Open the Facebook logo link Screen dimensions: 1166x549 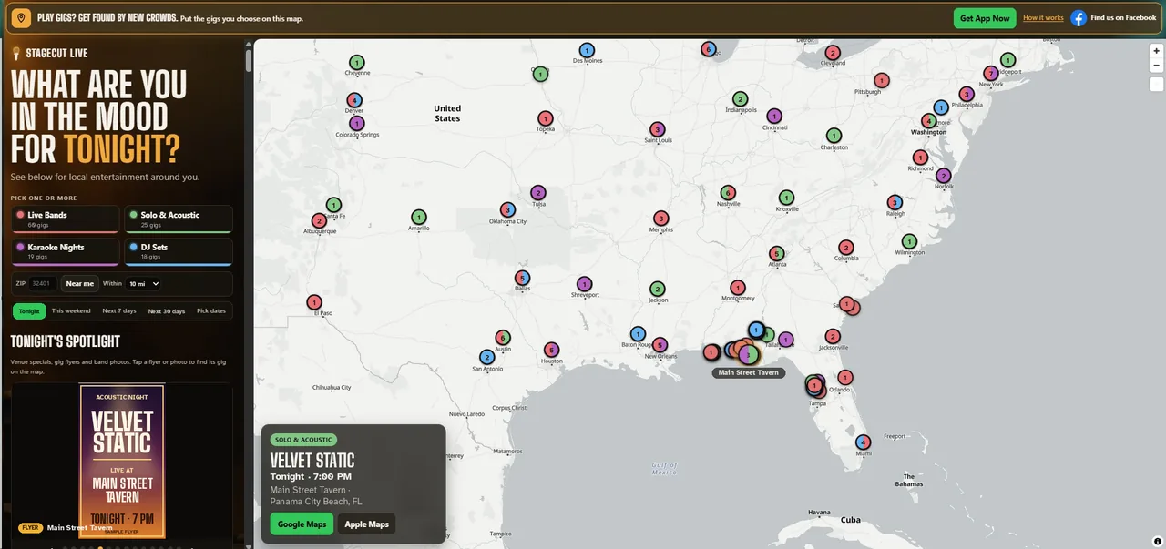tap(1079, 17)
